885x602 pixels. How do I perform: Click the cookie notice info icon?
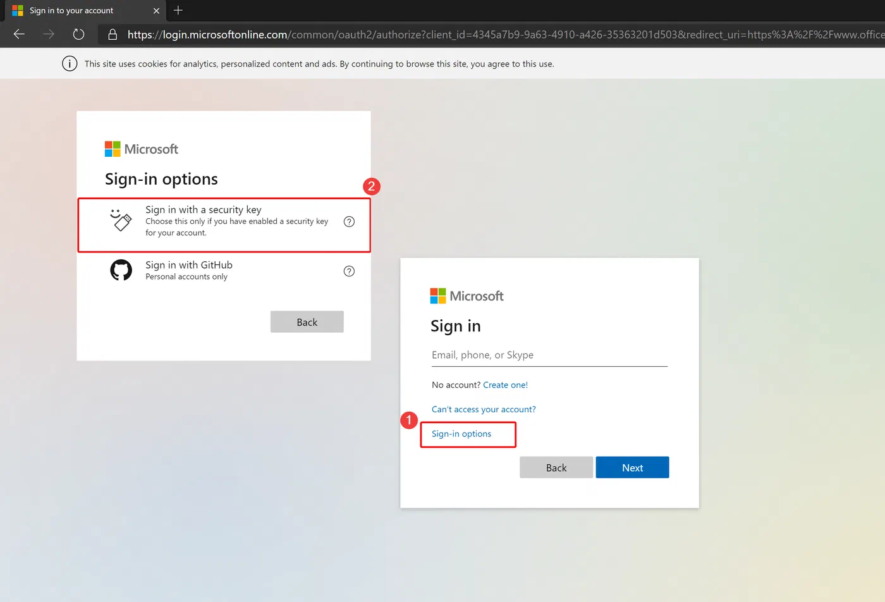point(70,64)
